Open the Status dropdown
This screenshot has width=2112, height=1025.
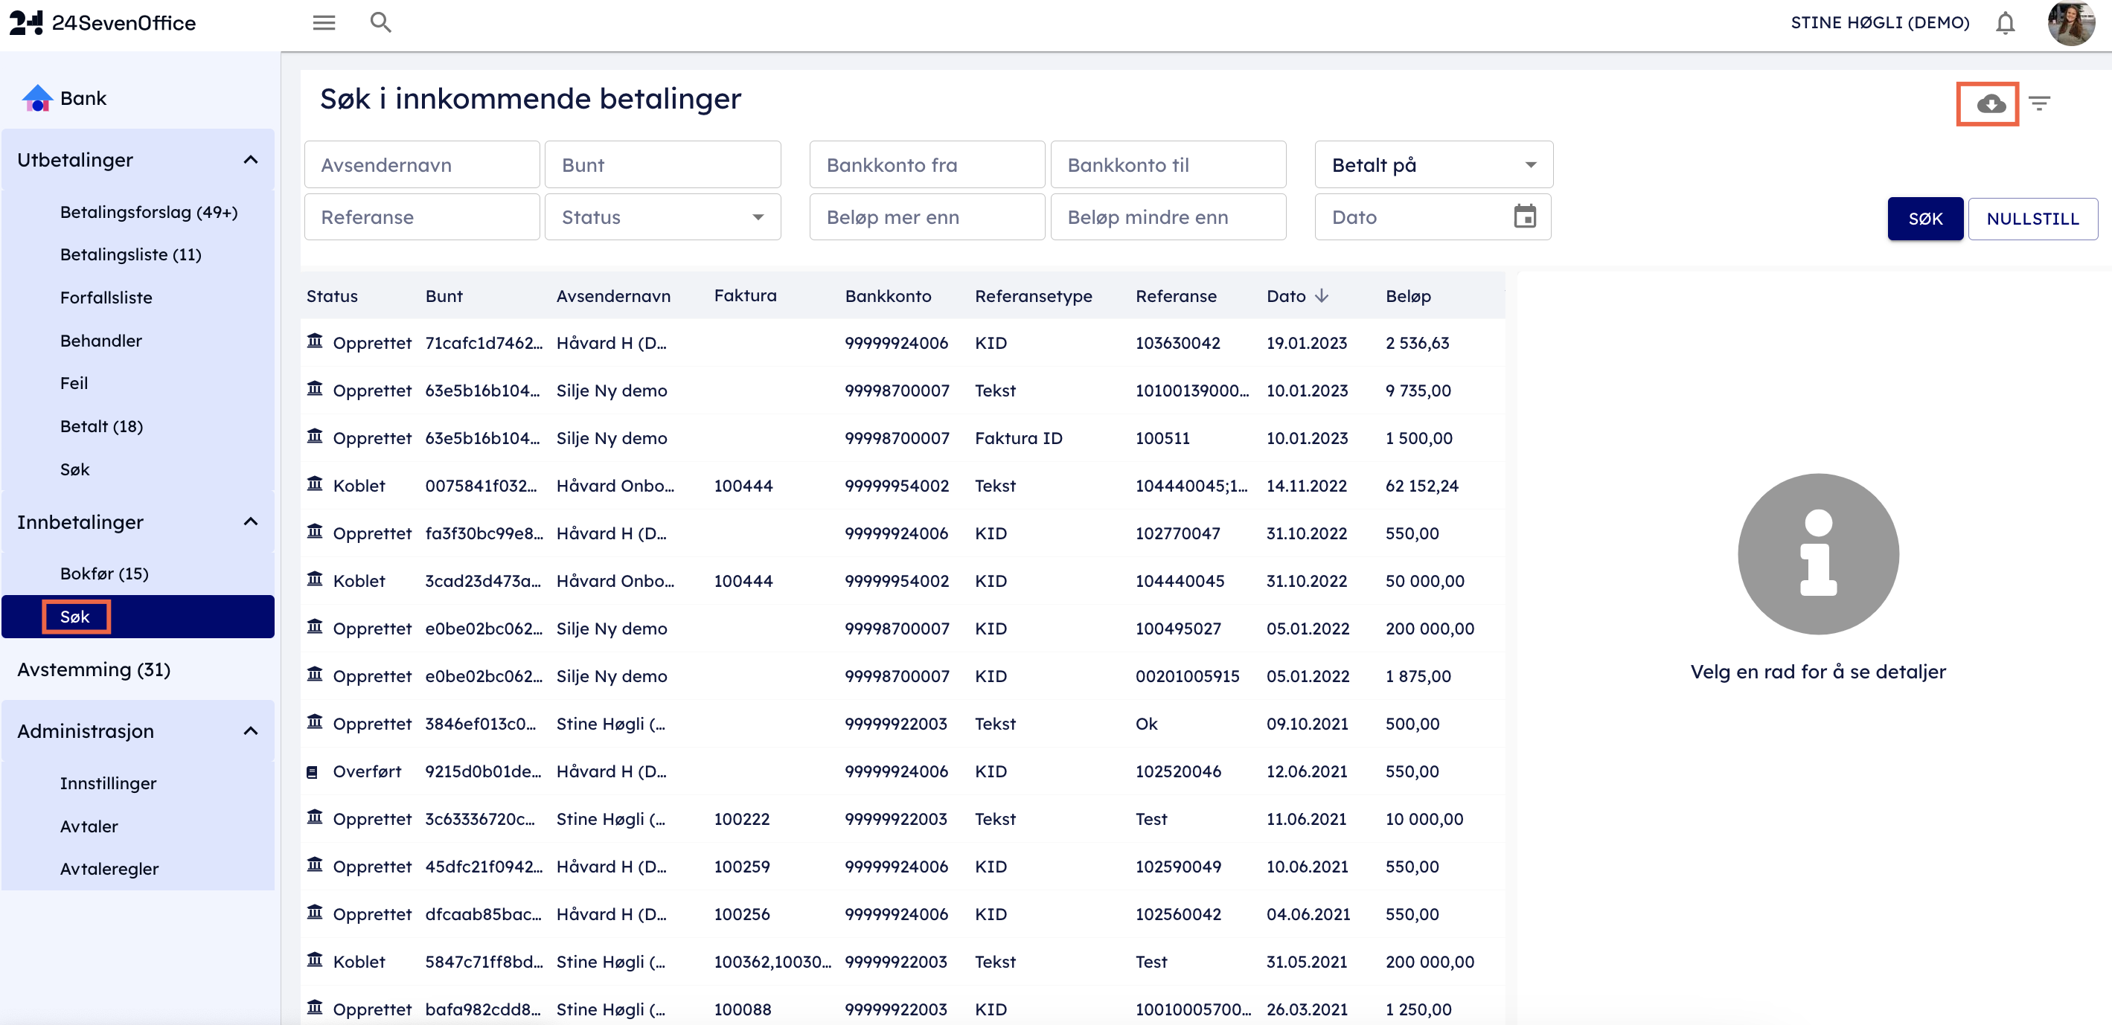coord(662,217)
